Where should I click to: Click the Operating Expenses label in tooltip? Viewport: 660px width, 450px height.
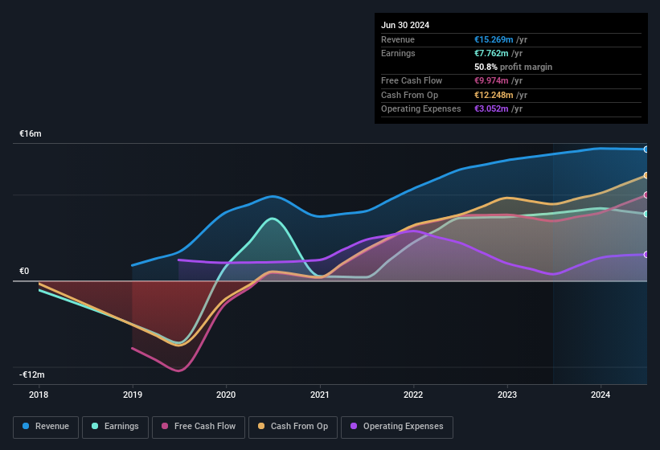pos(421,108)
